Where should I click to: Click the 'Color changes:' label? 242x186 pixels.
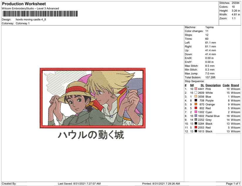click(194, 31)
